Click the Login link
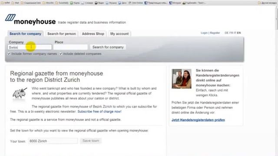The height and width of the screenshot is (156, 278). (204, 33)
